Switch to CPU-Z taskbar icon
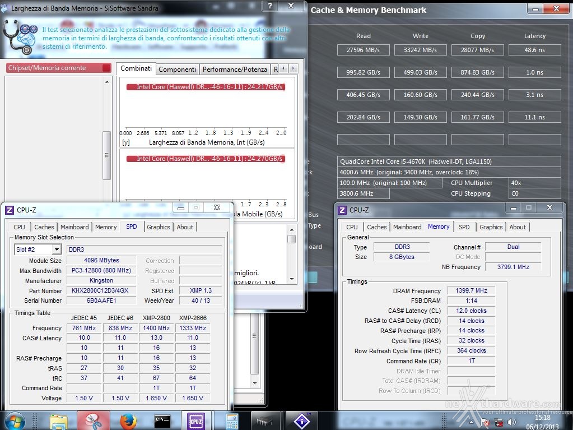573x430 pixels. pyautogui.click(x=196, y=421)
